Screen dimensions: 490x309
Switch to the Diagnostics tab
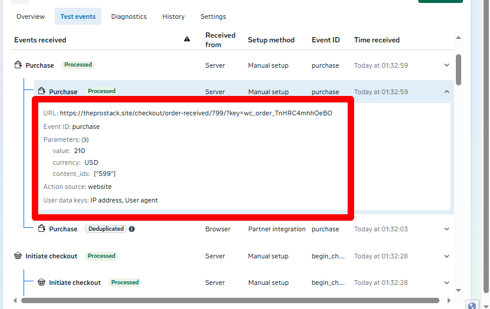point(129,16)
